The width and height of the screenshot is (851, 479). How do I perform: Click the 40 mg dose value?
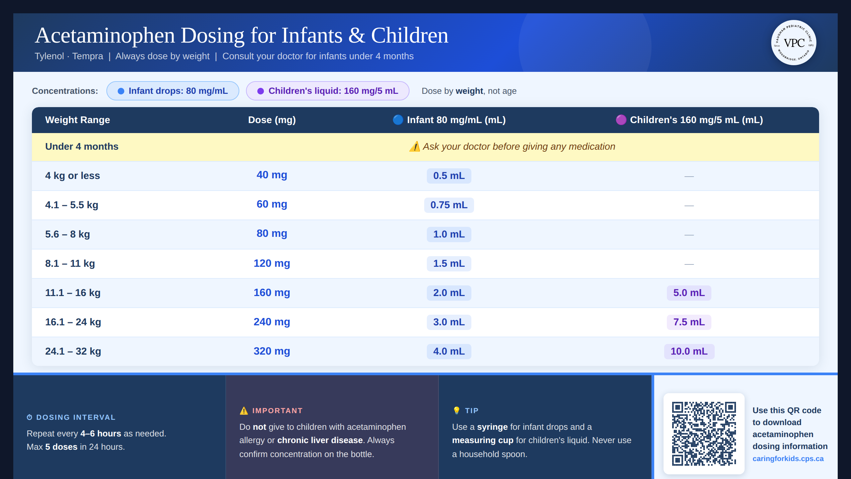272,175
